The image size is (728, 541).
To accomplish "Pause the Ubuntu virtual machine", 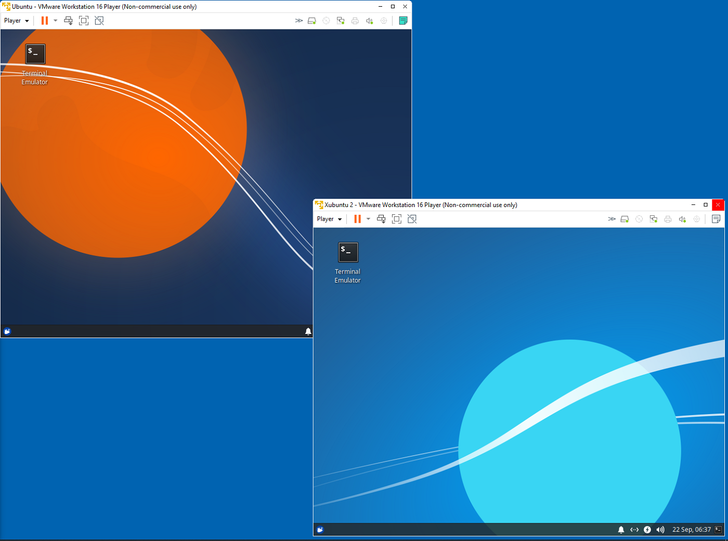I will click(45, 21).
